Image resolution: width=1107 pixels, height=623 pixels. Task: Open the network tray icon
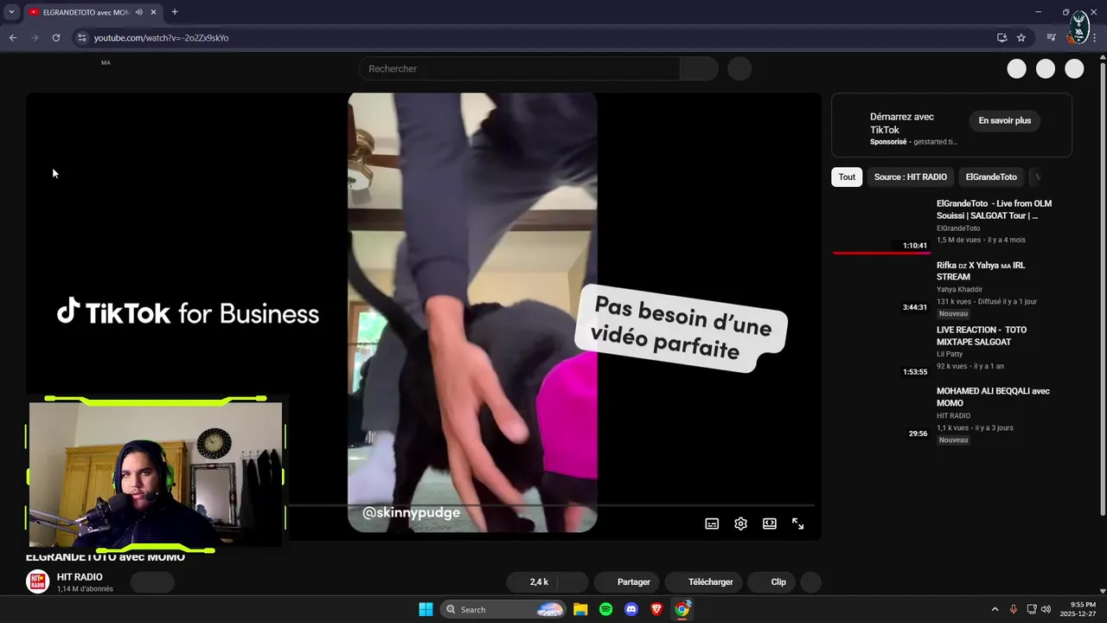[1032, 609]
